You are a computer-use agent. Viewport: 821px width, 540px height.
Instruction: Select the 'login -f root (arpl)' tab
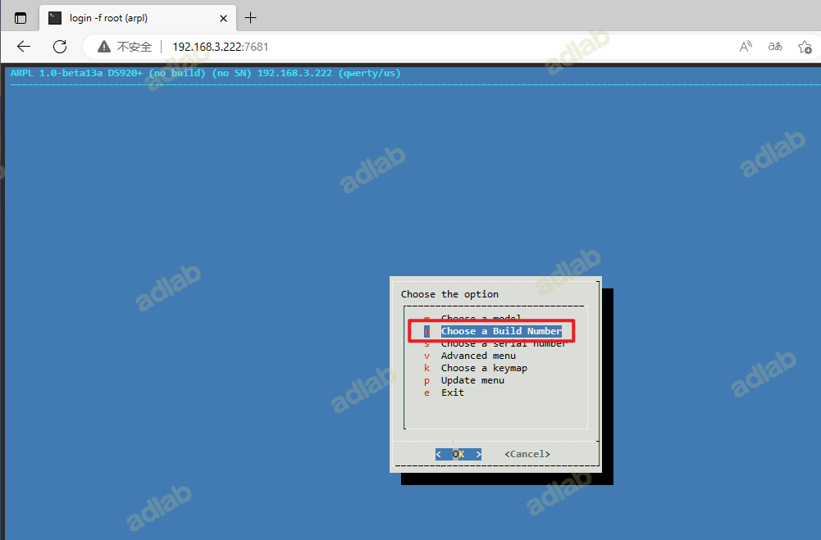pos(131,18)
